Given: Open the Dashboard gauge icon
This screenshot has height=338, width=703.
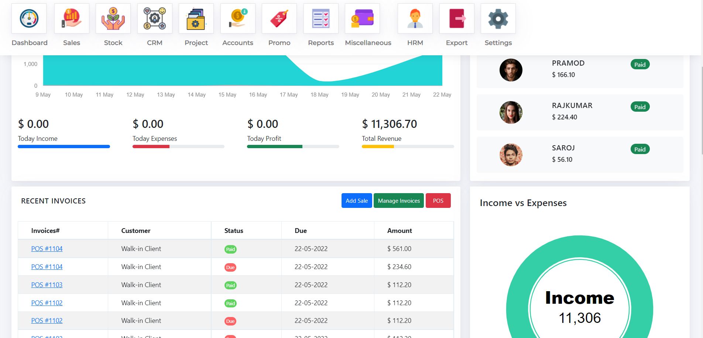Looking at the screenshot, I should coord(29,18).
